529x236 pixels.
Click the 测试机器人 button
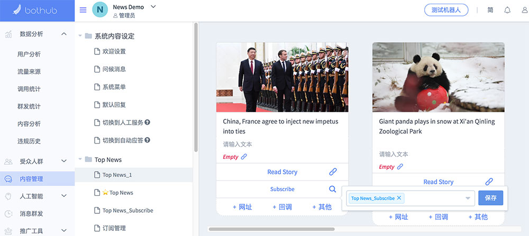446,10
